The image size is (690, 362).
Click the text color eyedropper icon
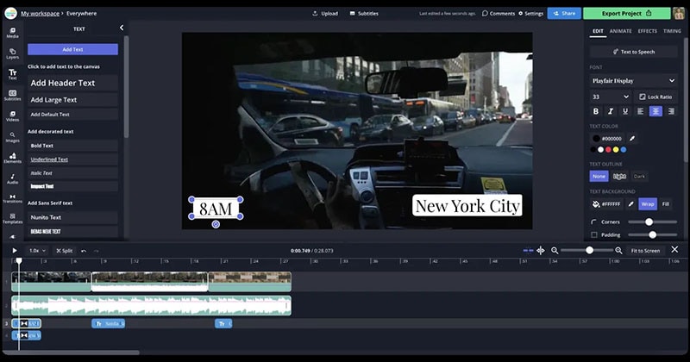632,138
